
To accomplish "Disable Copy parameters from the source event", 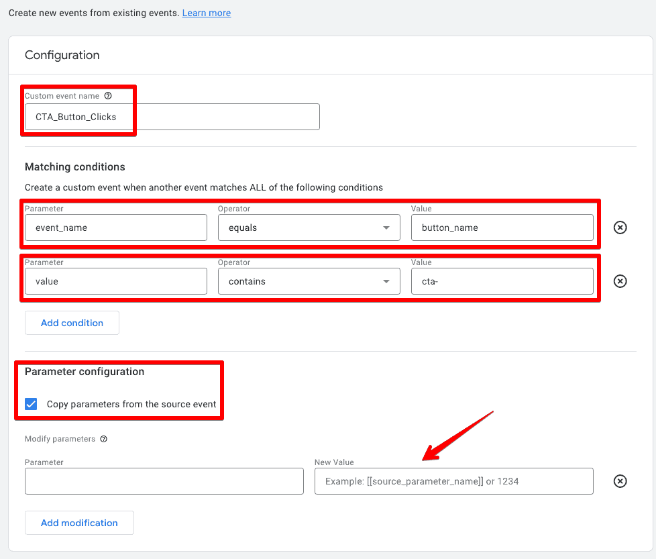I will coord(31,404).
